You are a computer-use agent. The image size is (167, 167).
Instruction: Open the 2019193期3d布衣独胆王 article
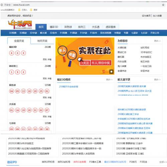(21, 143)
